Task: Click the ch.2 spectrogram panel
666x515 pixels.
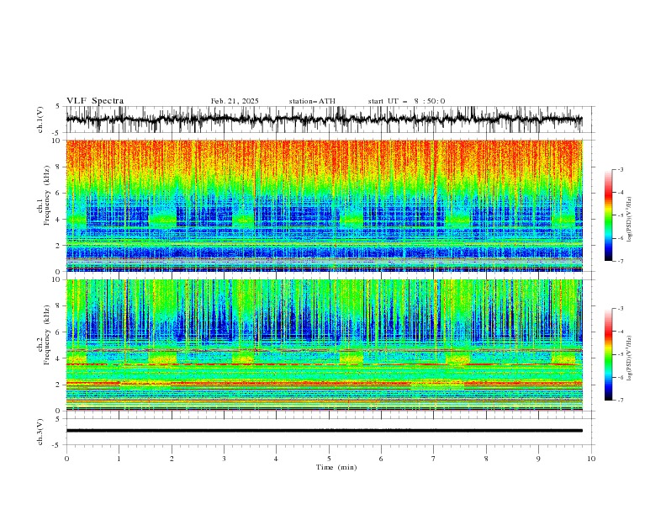Action: 325,345
